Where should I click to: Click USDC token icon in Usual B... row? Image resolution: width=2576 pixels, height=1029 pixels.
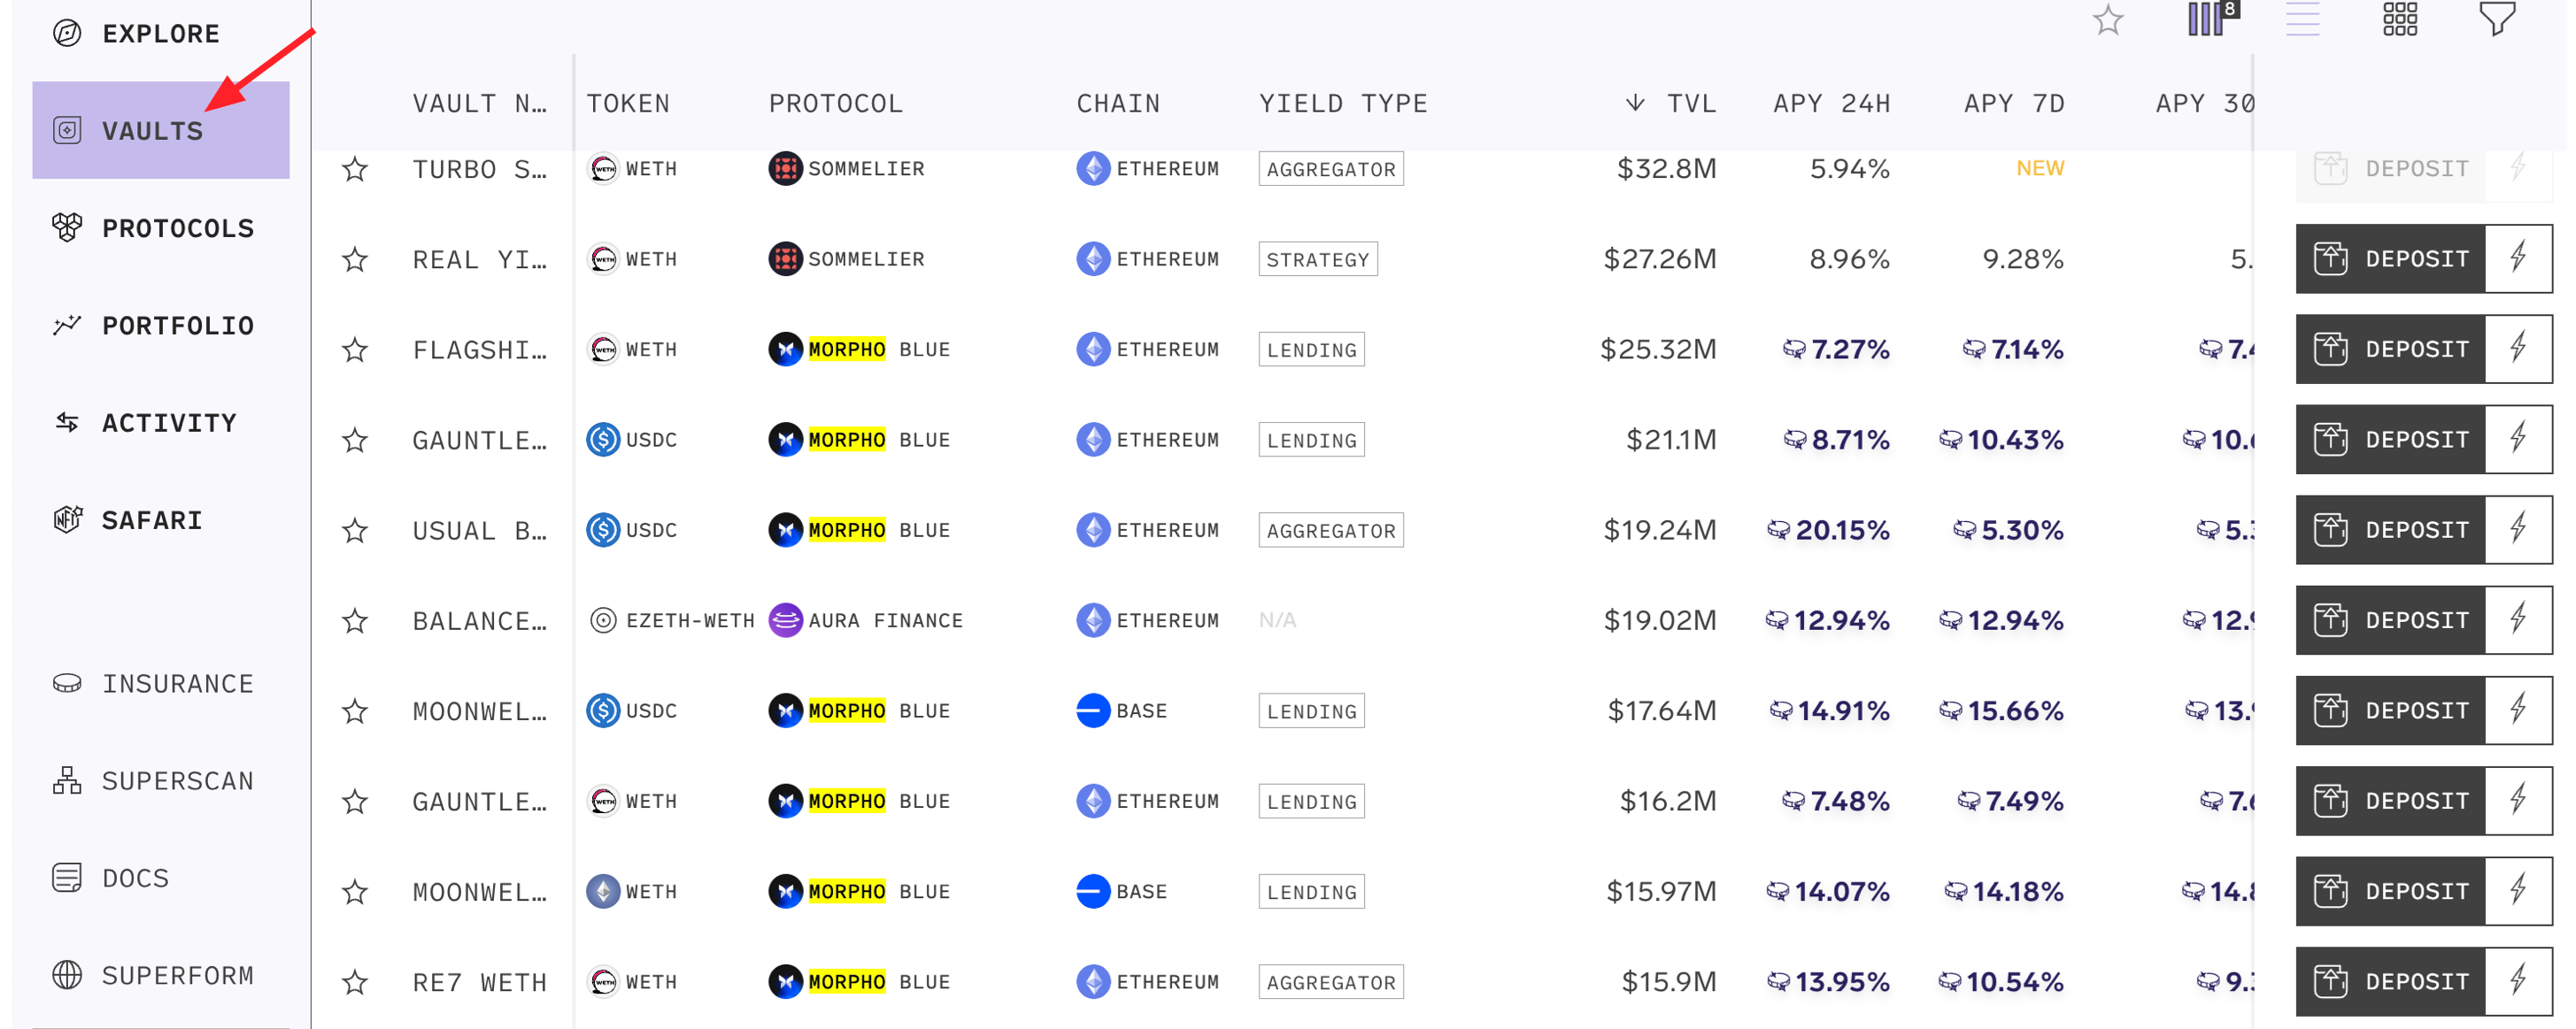(603, 531)
